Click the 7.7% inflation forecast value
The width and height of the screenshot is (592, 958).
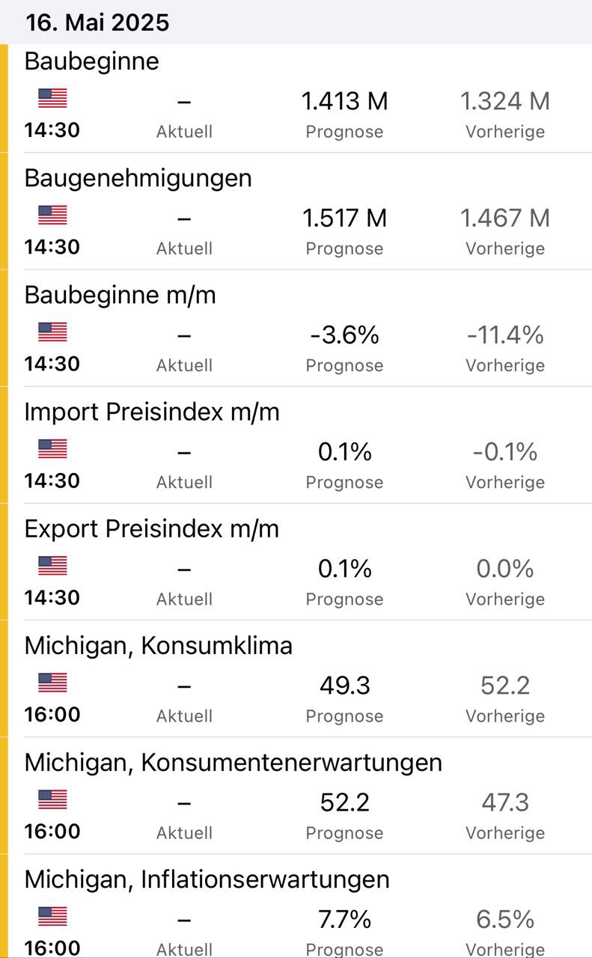coord(344,919)
